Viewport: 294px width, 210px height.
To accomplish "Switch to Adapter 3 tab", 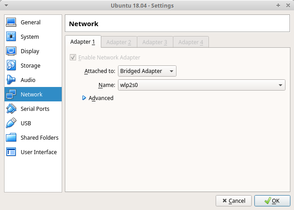I will (x=155, y=42).
